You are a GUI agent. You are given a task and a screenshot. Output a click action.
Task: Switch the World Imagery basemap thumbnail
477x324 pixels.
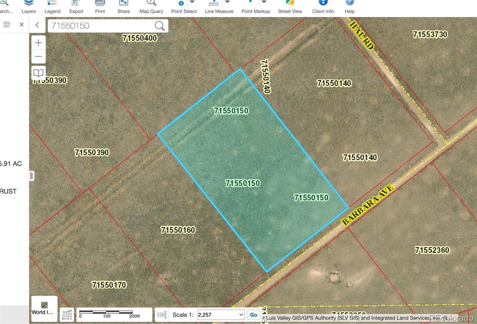pos(44,308)
